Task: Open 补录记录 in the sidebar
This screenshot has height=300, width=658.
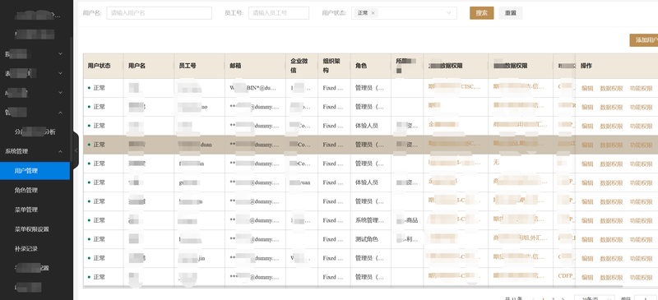Action: click(26, 248)
